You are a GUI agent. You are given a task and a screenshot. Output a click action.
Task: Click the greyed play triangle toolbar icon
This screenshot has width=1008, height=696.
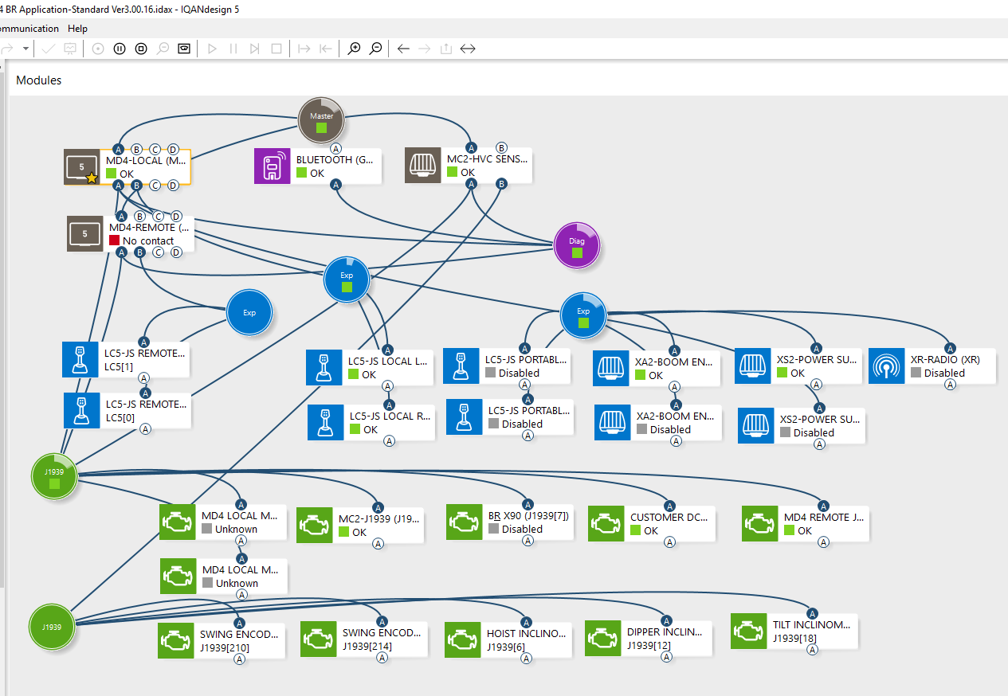(212, 49)
